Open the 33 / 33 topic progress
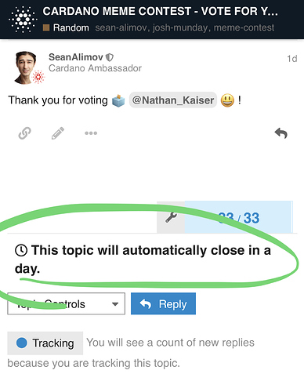The height and width of the screenshot is (392, 304). point(238,217)
